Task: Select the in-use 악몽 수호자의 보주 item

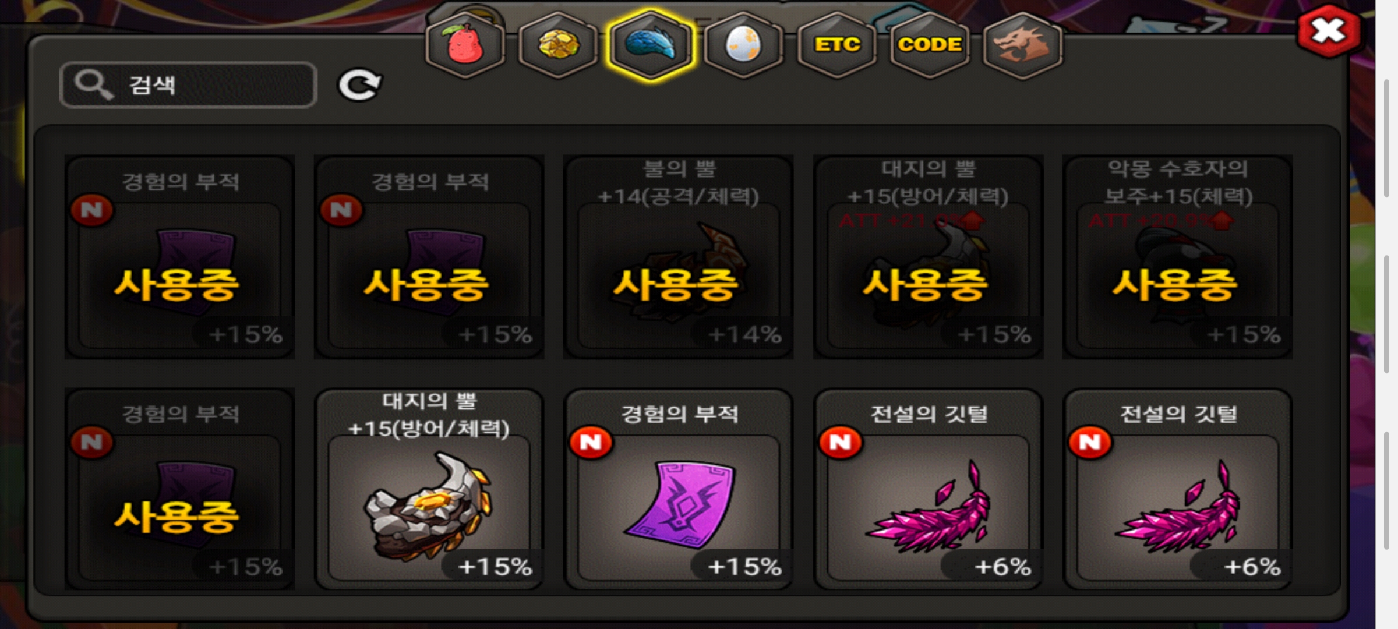Action: (x=1177, y=257)
